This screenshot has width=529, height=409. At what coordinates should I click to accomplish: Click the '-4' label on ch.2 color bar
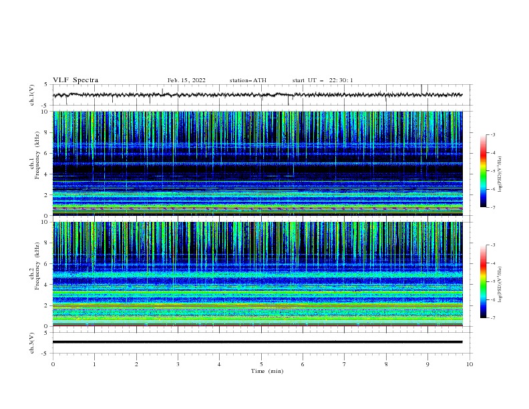[492, 263]
